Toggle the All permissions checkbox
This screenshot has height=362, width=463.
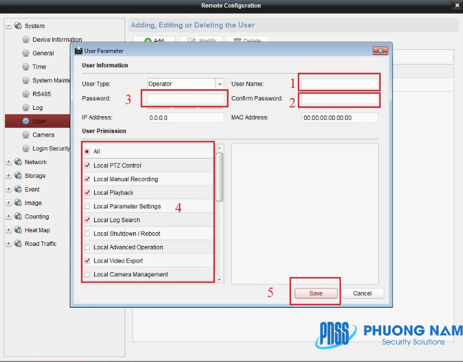tap(87, 152)
